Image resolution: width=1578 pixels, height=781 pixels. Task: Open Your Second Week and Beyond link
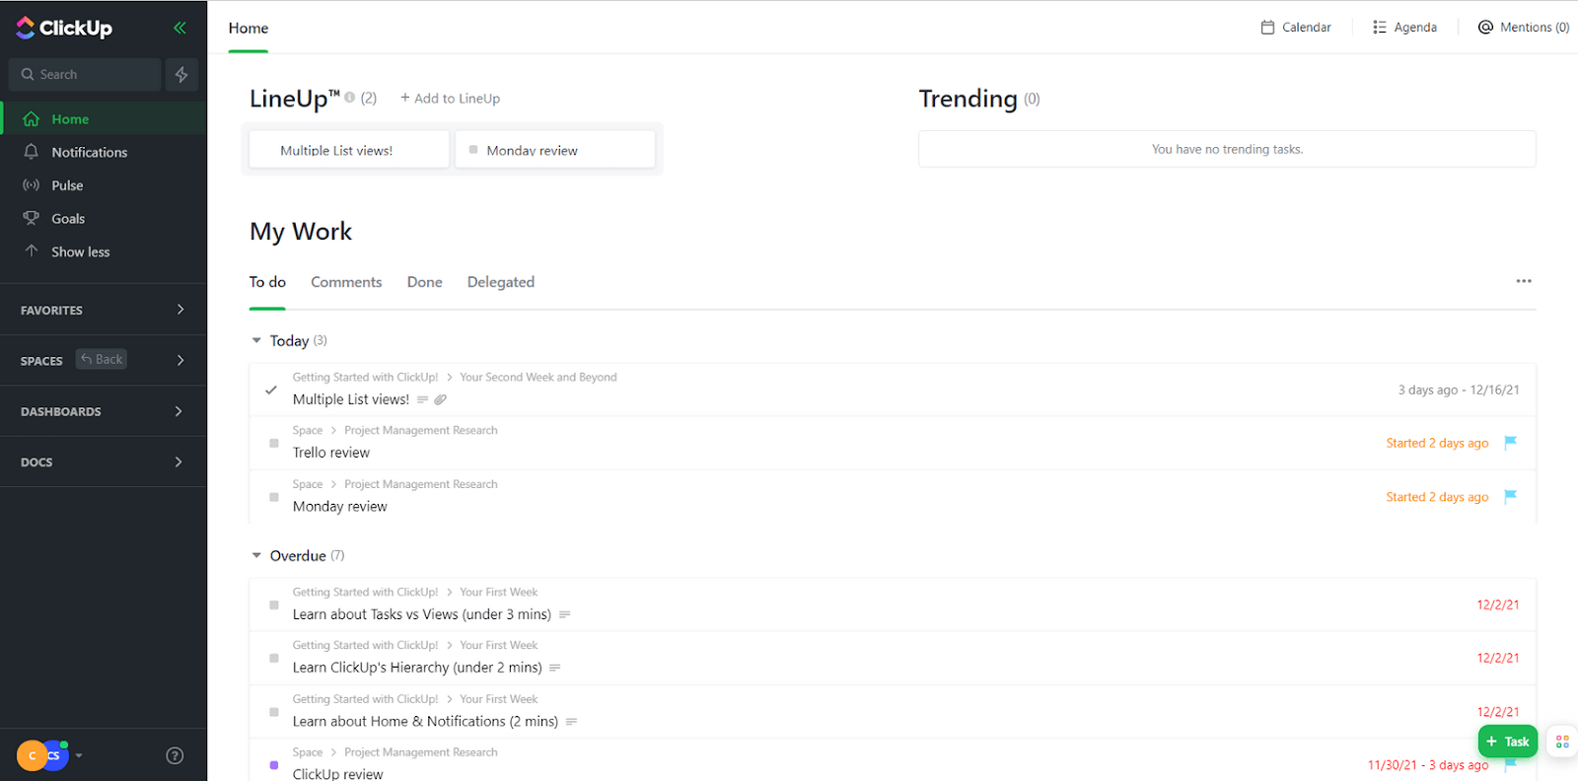pyautogui.click(x=538, y=378)
